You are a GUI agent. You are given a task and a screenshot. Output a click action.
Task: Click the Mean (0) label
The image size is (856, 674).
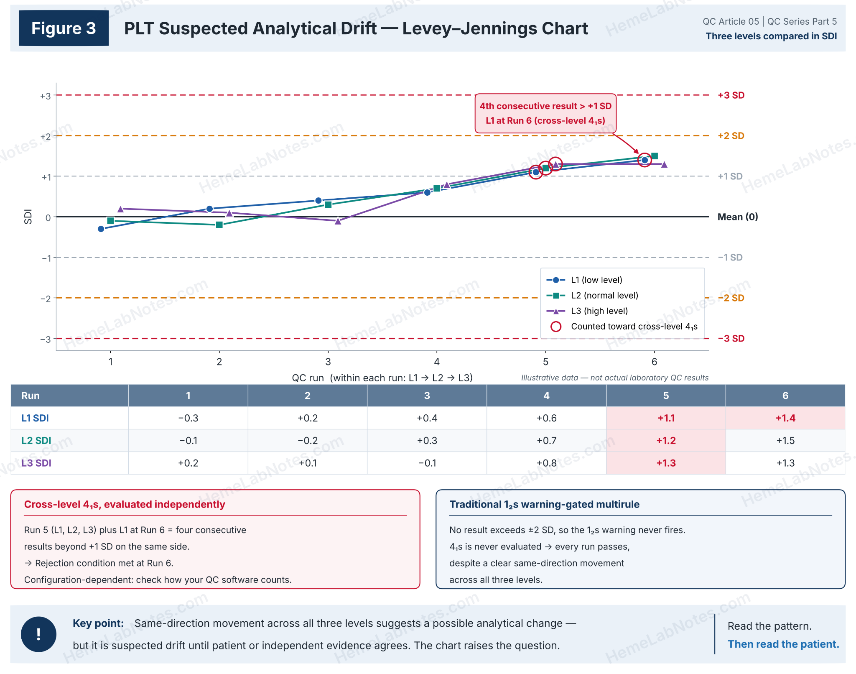click(x=738, y=217)
